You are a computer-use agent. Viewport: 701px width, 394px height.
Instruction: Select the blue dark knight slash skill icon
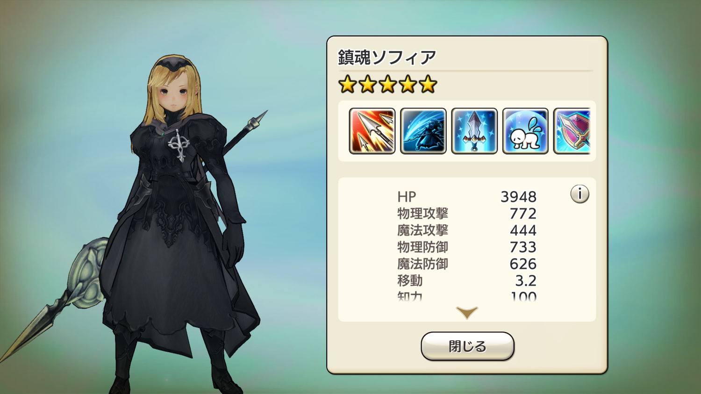pyautogui.click(x=423, y=131)
